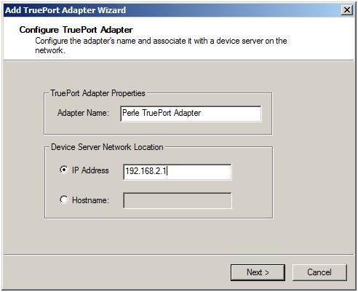The image size is (358, 292).
Task: Click the "Configure TruePort Adapter" heading
Action: pyautogui.click(x=76, y=30)
